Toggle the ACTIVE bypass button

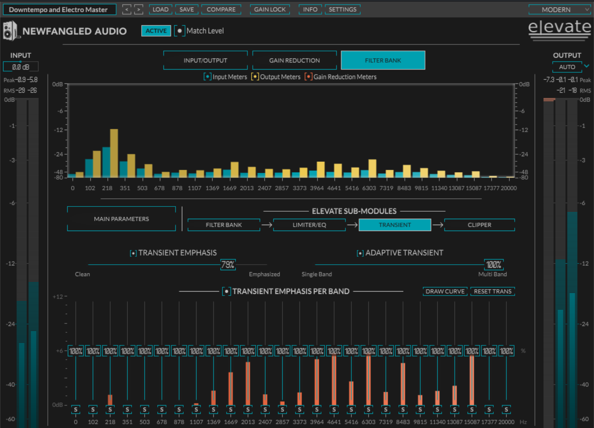(156, 31)
